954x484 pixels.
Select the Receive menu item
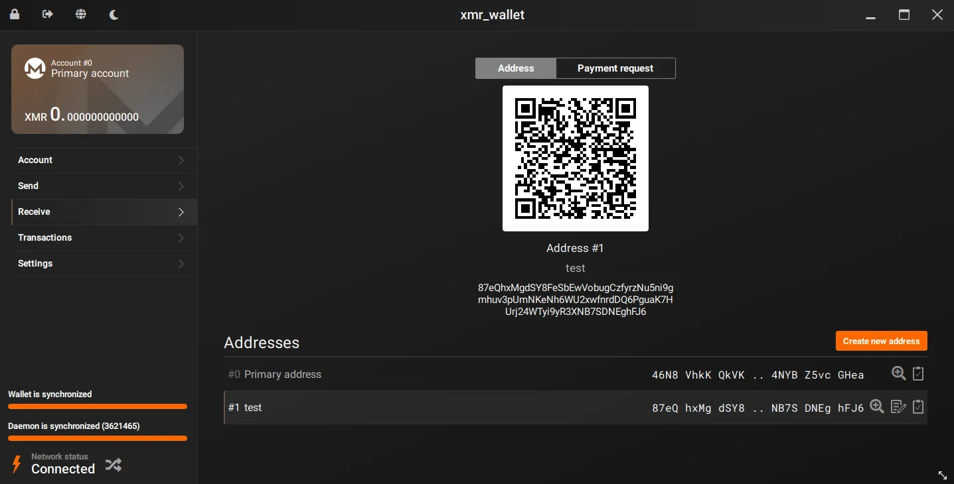tap(104, 212)
